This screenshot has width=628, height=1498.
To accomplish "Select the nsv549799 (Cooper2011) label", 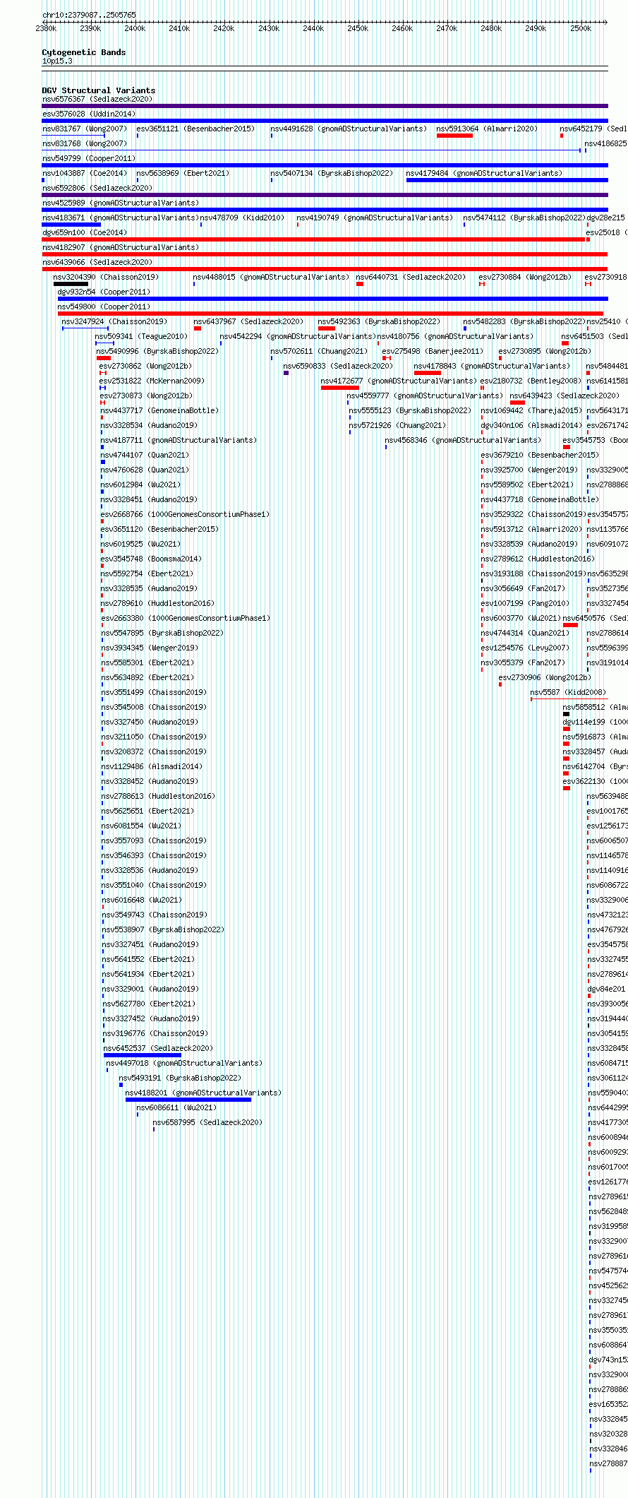I will (89, 158).
